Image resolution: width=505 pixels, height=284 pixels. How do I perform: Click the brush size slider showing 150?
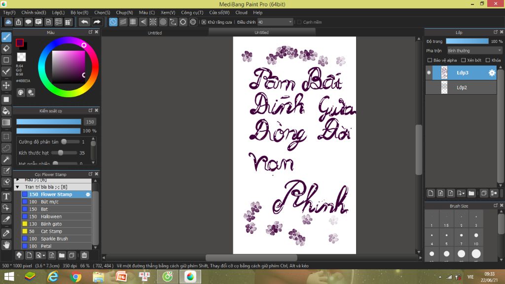[x=49, y=122]
